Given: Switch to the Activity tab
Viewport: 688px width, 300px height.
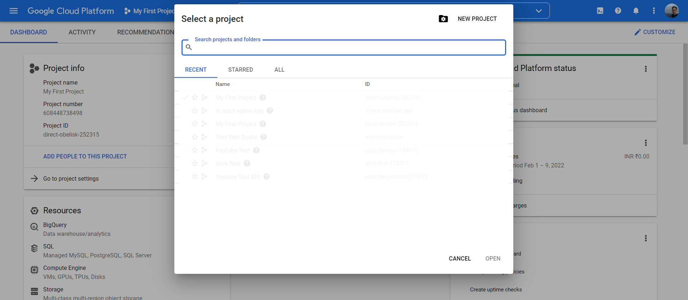Looking at the screenshot, I should 82,32.
